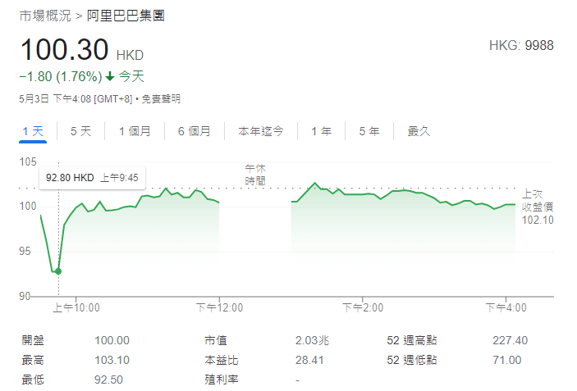Switch to 本年迄今 year-to-date tab
577x391 pixels.
point(261,131)
